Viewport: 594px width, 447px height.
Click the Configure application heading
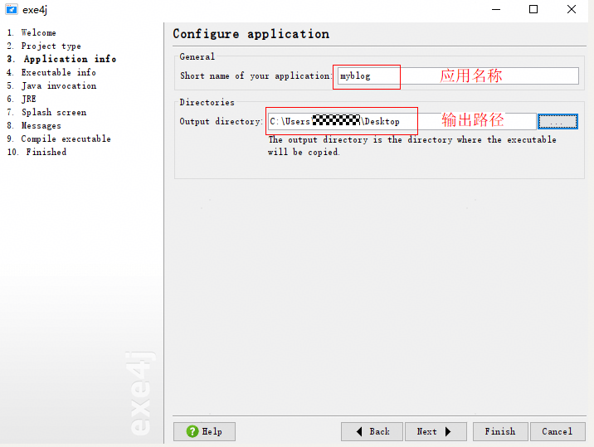251,34
